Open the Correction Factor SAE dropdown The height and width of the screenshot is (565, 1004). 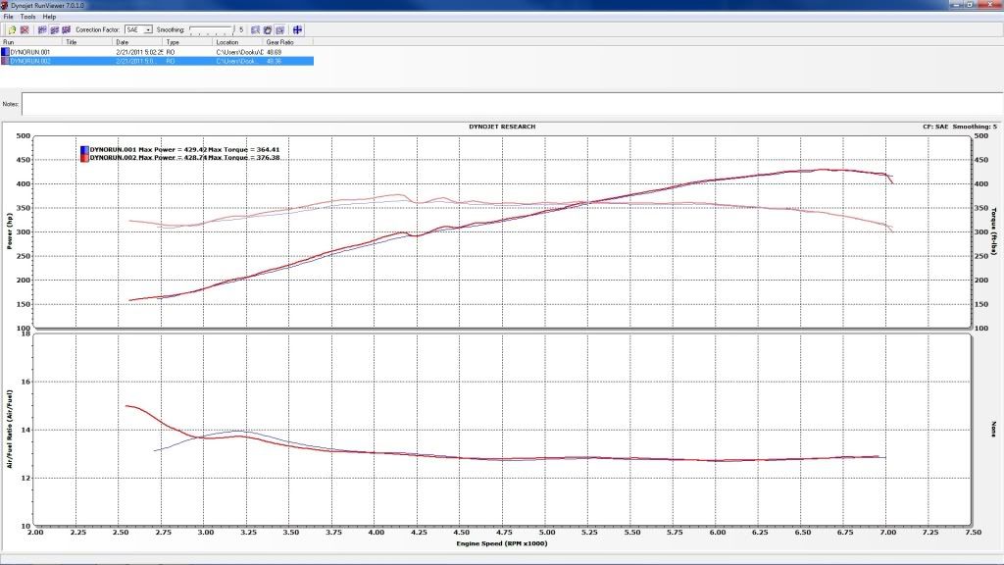pos(148,30)
